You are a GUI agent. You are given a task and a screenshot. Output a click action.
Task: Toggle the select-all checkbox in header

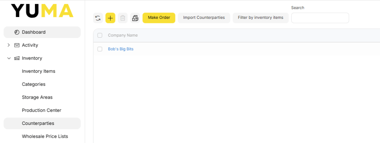pos(100,35)
